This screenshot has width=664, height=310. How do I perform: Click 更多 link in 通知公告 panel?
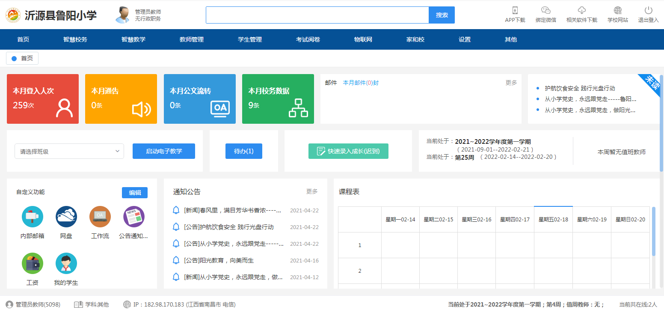click(x=312, y=191)
